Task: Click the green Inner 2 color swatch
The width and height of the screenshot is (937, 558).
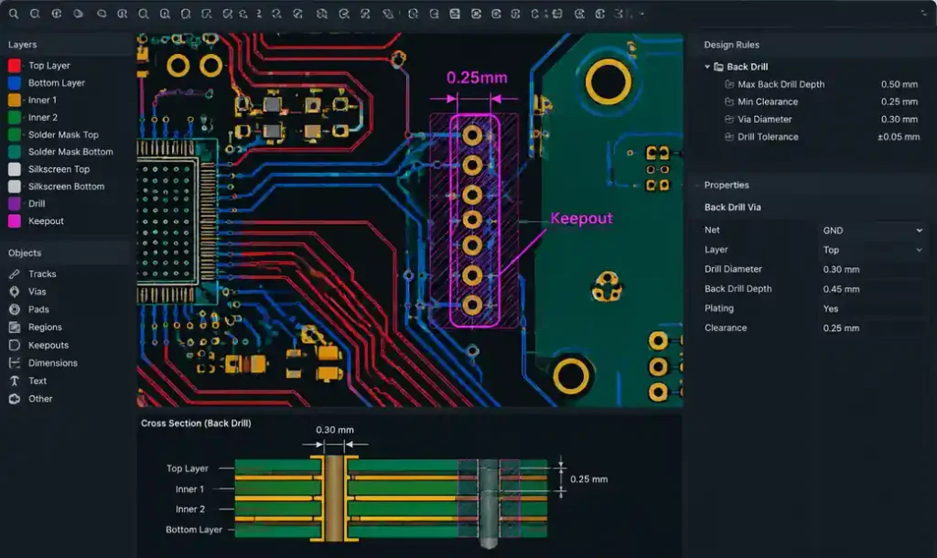Action: point(15,118)
